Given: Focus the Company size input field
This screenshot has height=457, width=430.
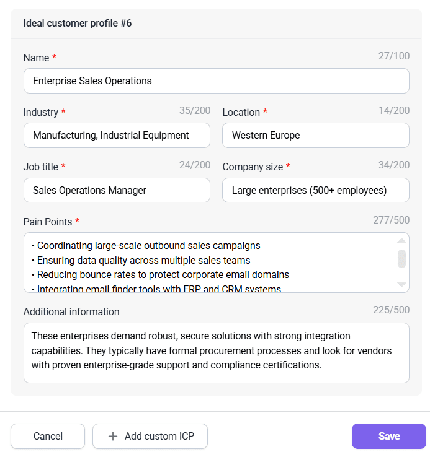Looking at the screenshot, I should (x=315, y=190).
